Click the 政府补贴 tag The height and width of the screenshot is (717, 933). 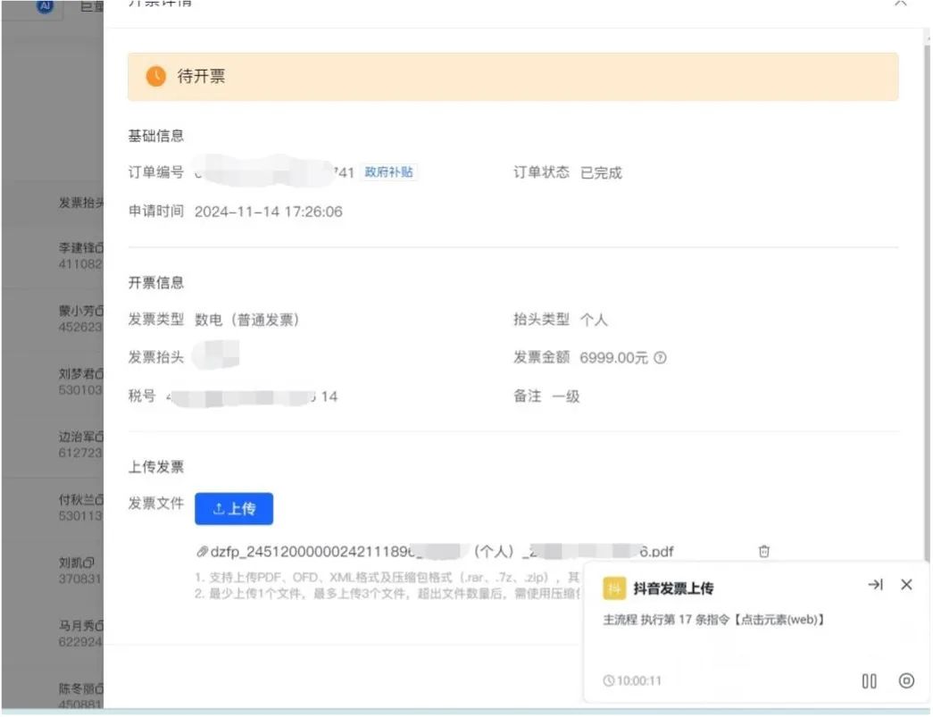tap(389, 172)
